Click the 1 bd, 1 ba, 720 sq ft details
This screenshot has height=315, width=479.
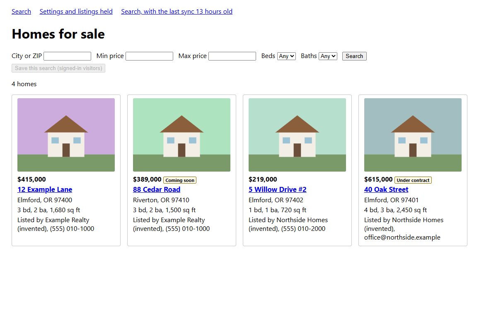[277, 210]
